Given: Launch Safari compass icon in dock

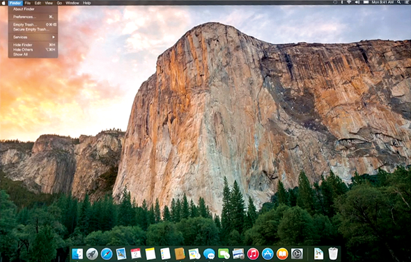Looking at the screenshot, I should [107, 254].
